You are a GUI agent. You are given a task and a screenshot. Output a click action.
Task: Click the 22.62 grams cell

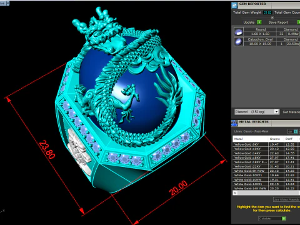coord(276,153)
